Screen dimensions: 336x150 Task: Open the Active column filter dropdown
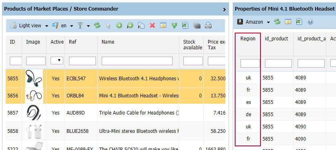[57, 61]
